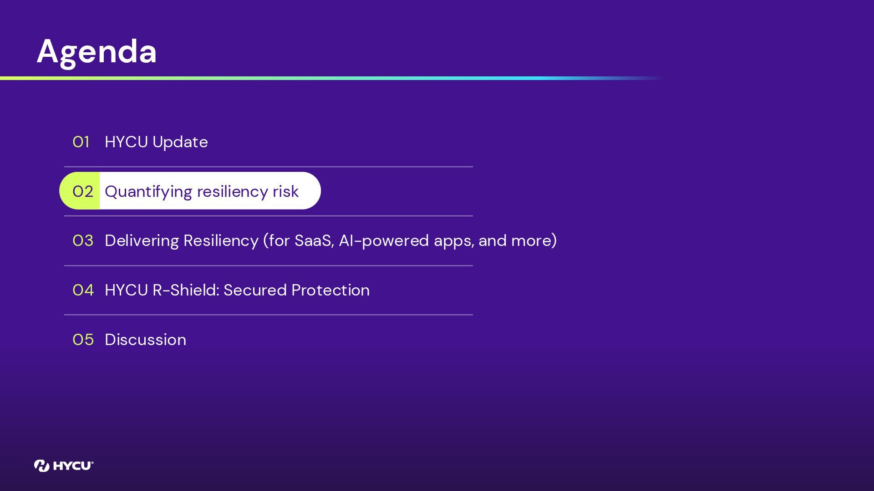Click agenda number 03
The width and height of the screenshot is (874, 491).
pos(83,240)
